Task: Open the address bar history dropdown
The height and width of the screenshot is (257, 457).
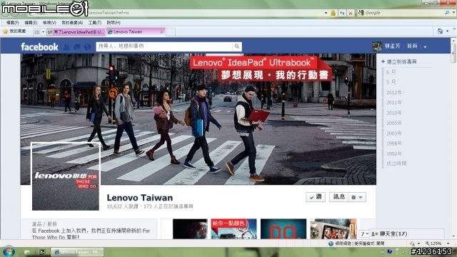Action: pos(326,13)
